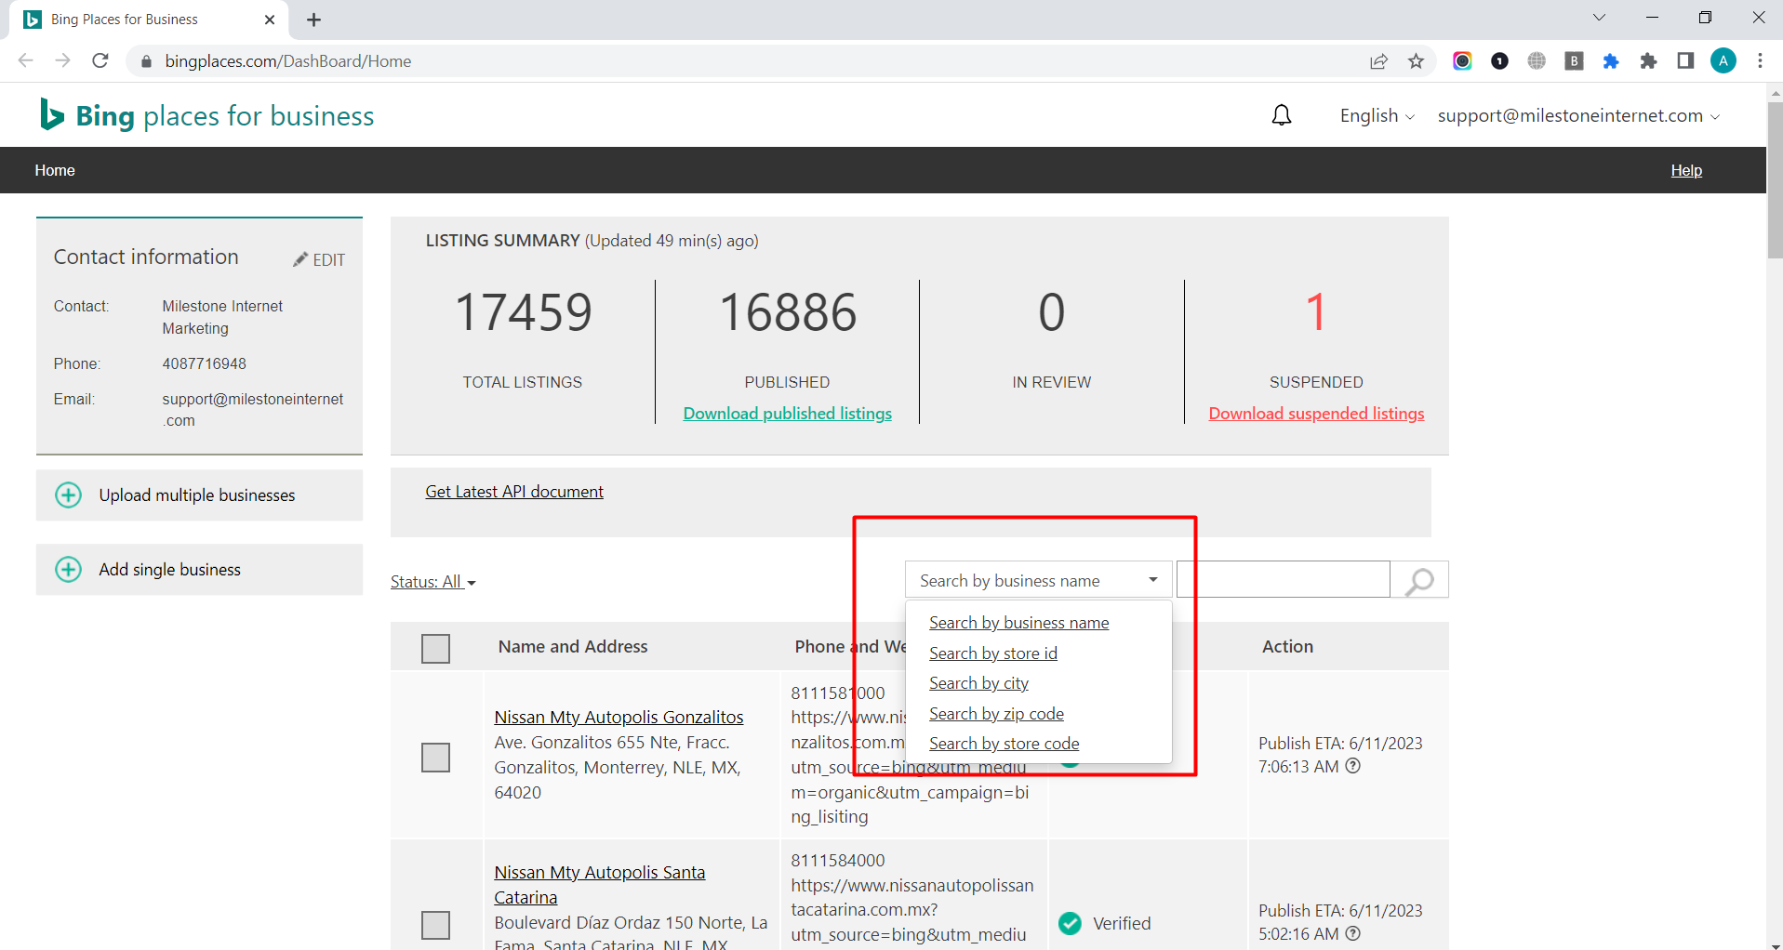
Task: Open a new browser tab
Action: [314, 20]
